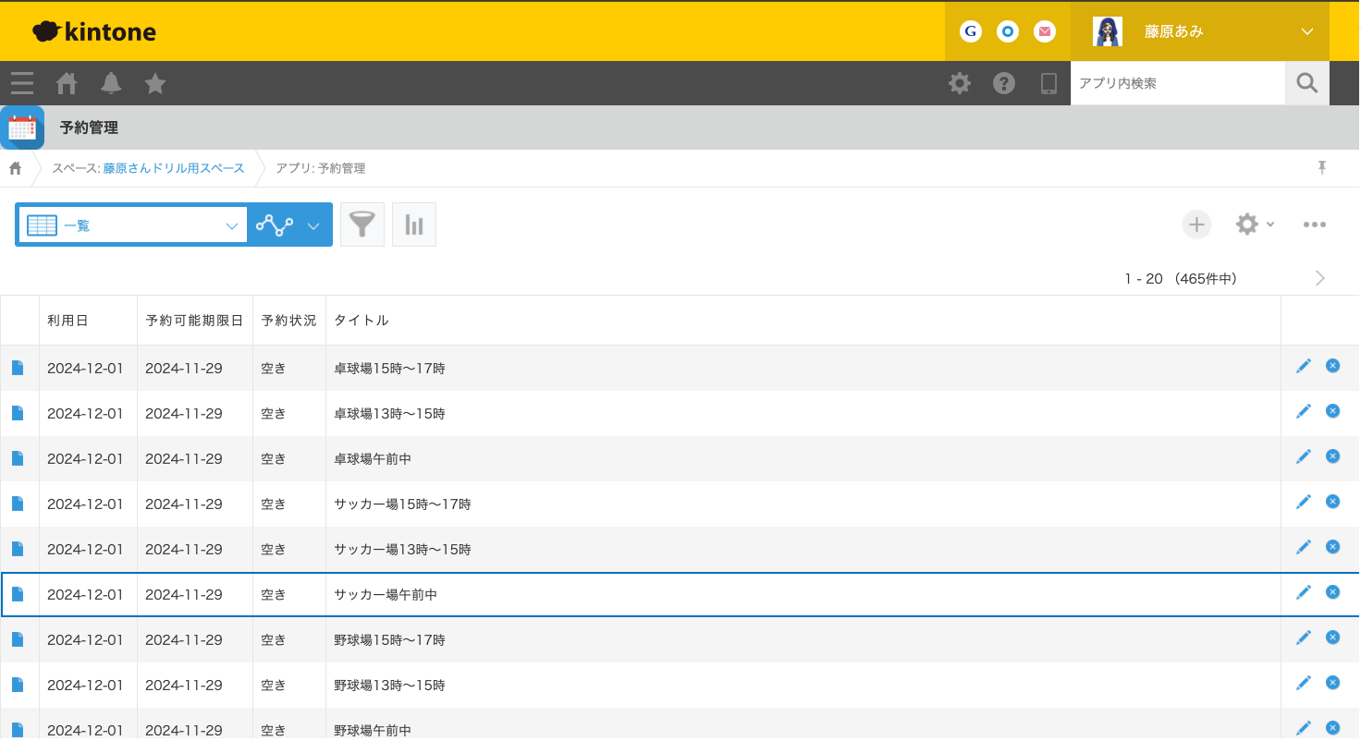1361x753 pixels.
Task: Expand the 一覧 view selector dropdown
Action: (x=231, y=225)
